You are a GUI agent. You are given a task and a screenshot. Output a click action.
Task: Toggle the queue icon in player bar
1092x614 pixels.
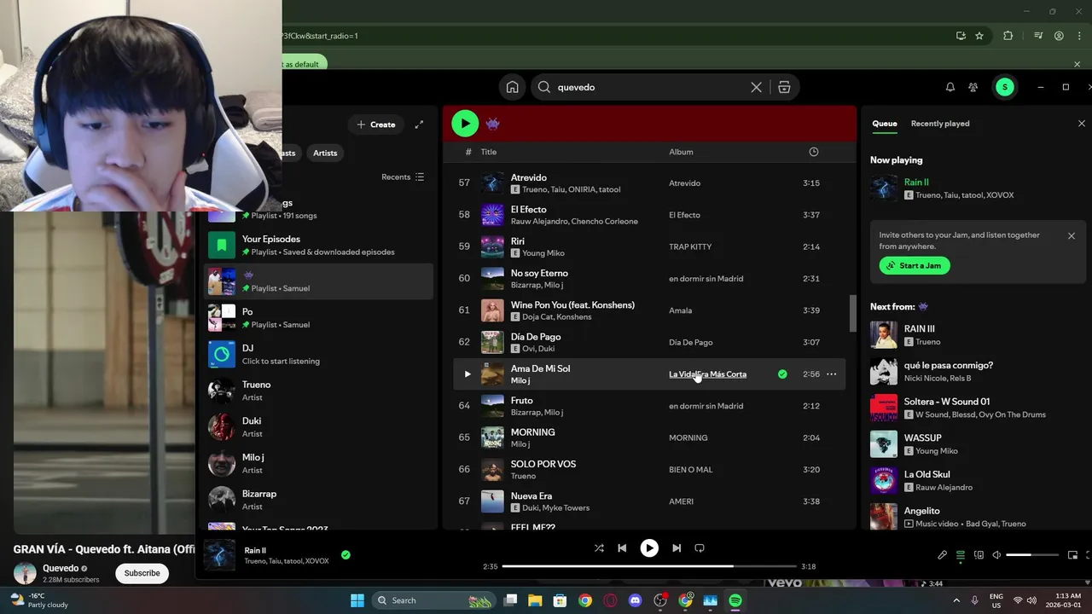(x=961, y=555)
